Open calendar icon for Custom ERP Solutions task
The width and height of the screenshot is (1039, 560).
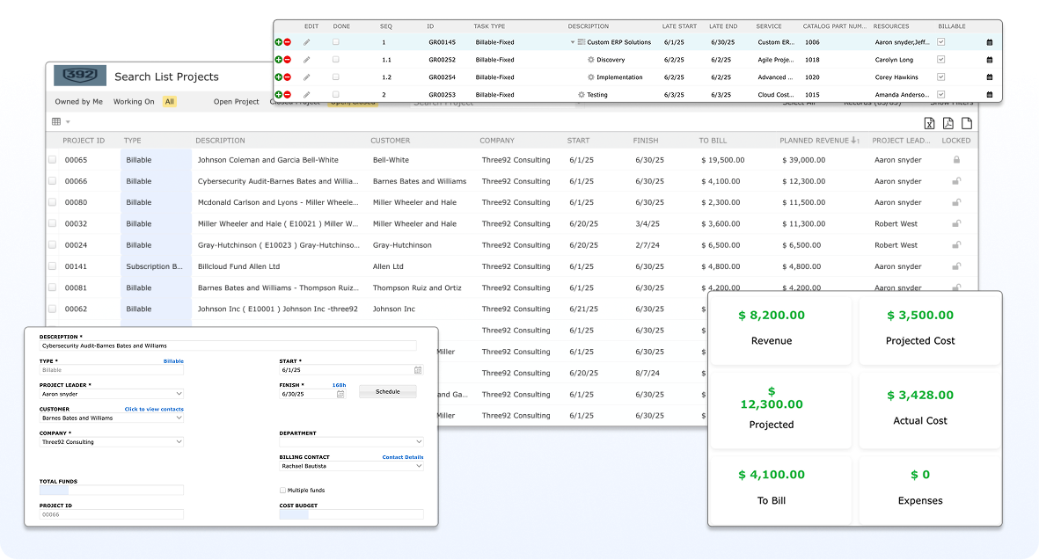990,42
